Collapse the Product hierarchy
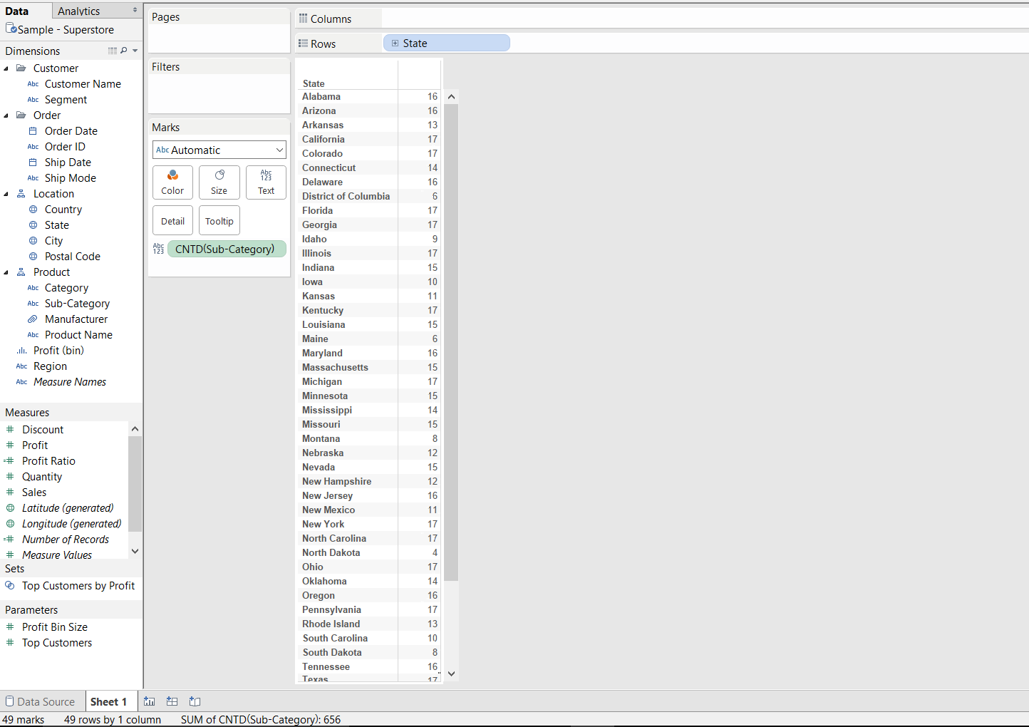This screenshot has height=727, width=1029. click(6, 272)
